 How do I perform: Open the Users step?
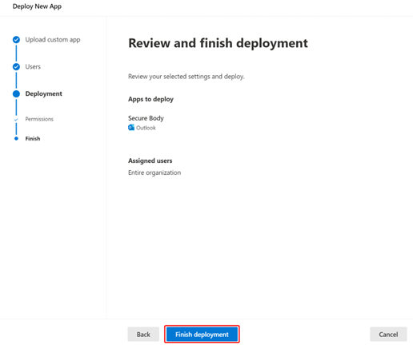[33, 66]
